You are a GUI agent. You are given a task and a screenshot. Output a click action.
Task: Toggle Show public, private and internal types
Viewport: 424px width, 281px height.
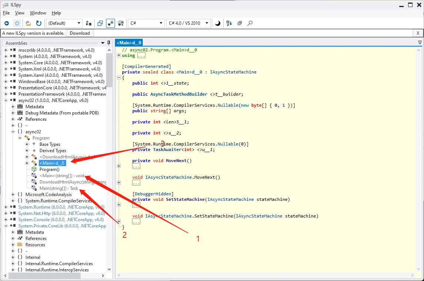click(x=110, y=23)
